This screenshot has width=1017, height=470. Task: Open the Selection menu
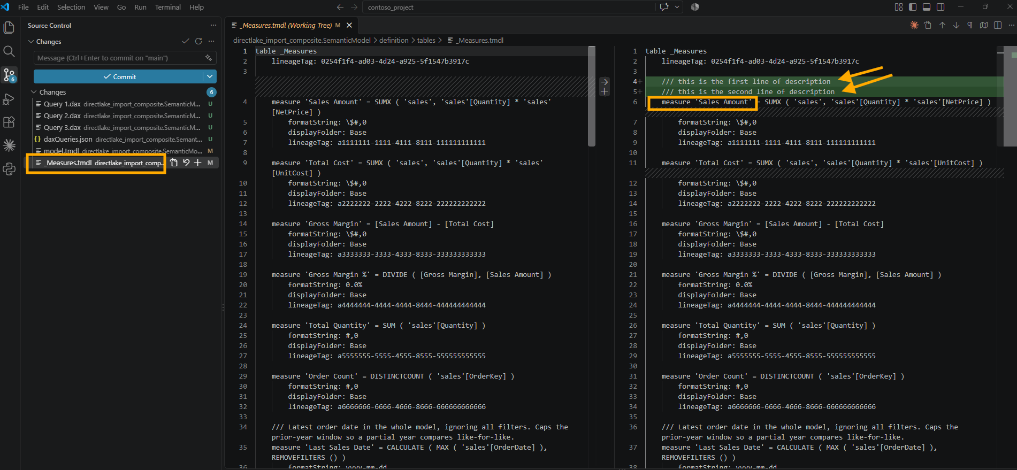(71, 7)
